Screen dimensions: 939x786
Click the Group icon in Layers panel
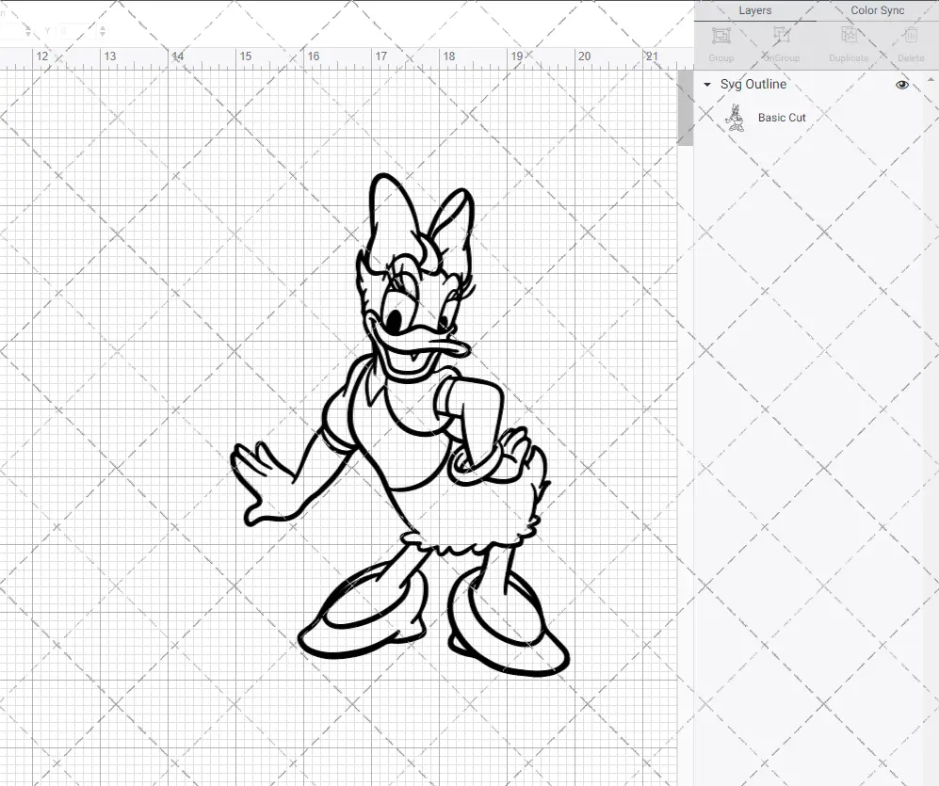click(721, 36)
